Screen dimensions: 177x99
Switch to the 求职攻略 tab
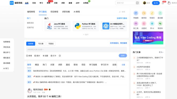click(66, 12)
